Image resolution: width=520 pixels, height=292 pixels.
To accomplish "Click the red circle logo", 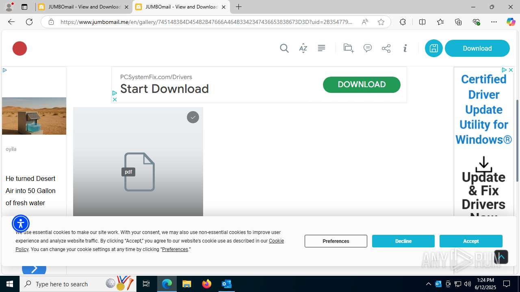I will point(19,48).
